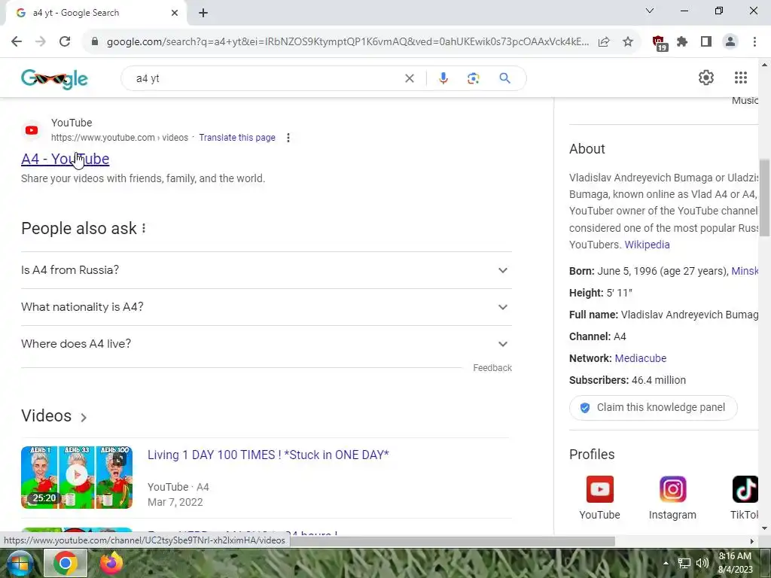The height and width of the screenshot is (578, 771).
Task: Expand 'What nationality is A4?' question
Action: tap(267, 307)
